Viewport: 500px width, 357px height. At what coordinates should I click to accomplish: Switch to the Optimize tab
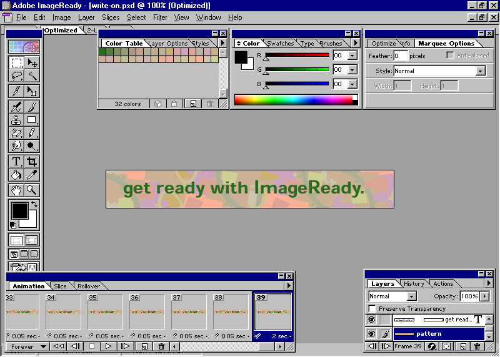pyautogui.click(x=383, y=43)
